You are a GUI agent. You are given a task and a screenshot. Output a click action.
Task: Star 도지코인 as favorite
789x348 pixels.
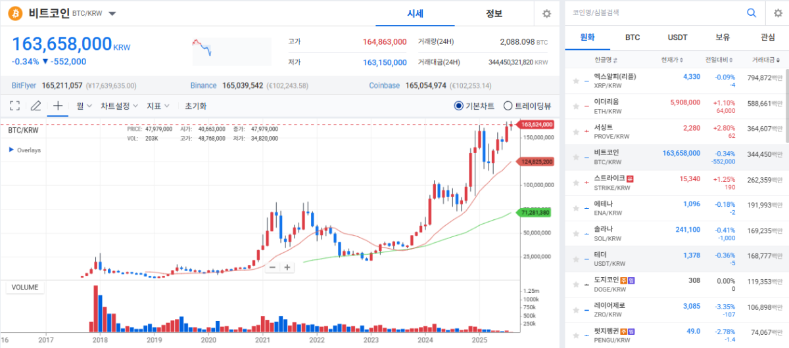coord(576,285)
